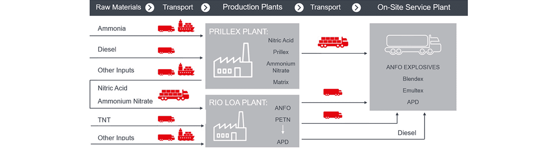The image size is (557, 154).
Task: Click the chevron arrow before On-Site Service Plant
Action: [356, 8]
